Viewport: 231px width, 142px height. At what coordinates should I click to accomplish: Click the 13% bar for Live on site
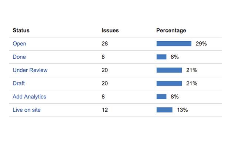[164, 110]
